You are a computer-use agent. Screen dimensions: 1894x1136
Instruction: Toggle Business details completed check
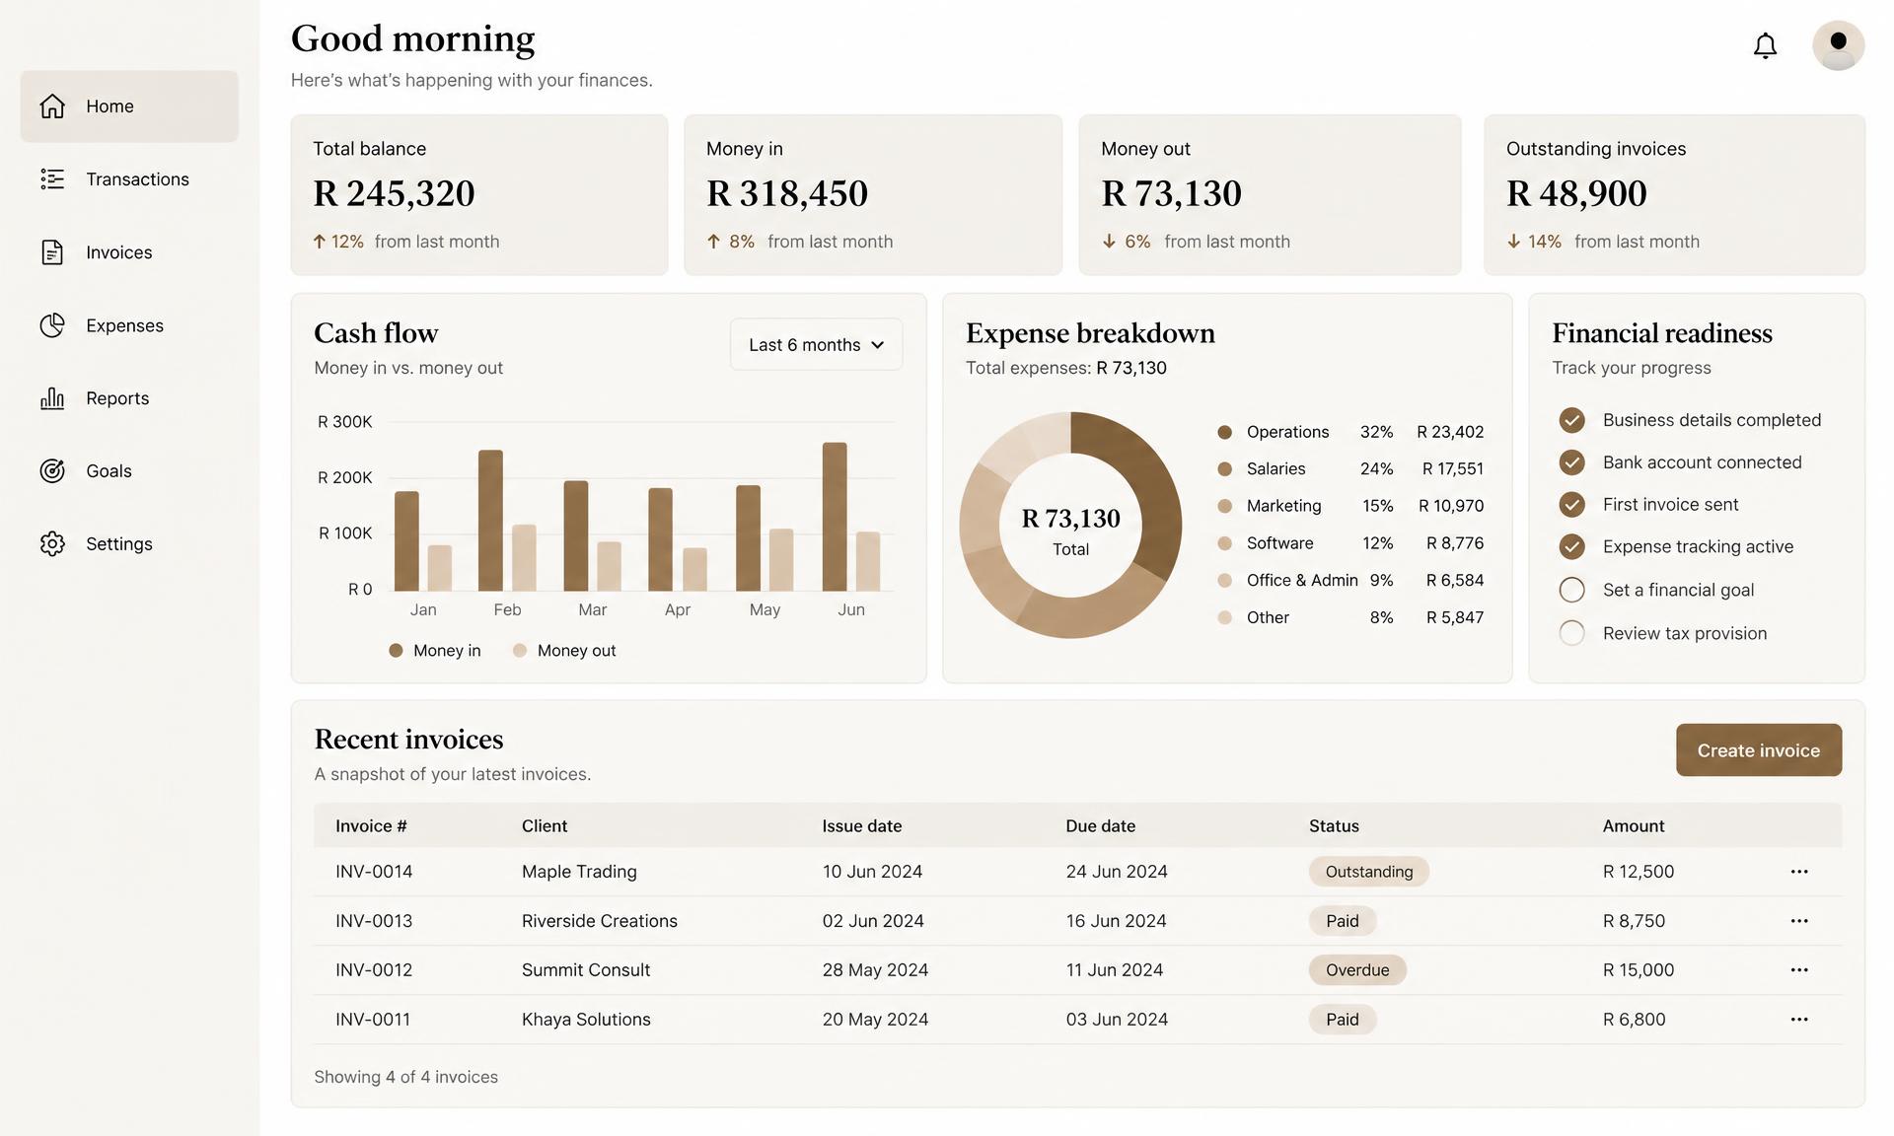[1571, 420]
